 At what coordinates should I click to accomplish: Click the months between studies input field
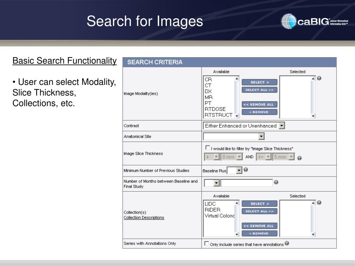pos(247,183)
